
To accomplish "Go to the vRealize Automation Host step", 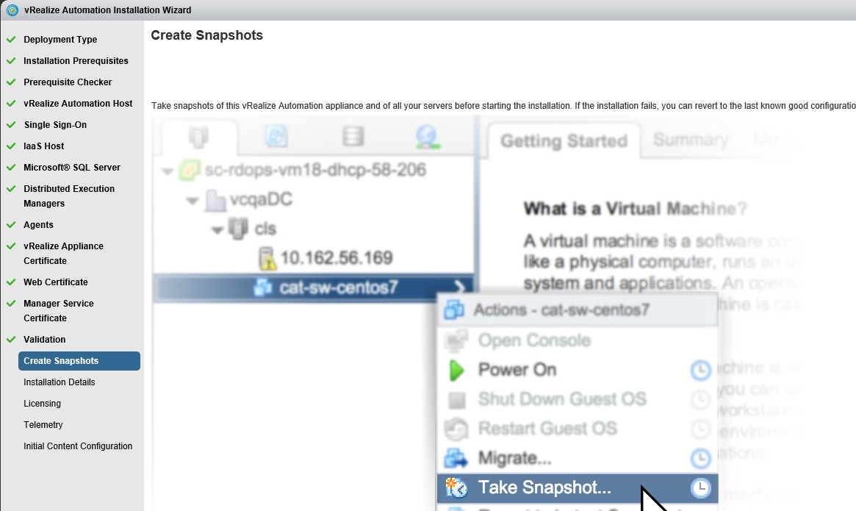I will (78, 103).
